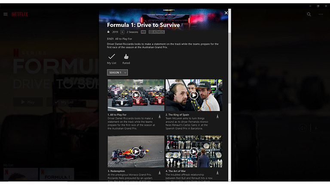
Task: Open the first thumbnail in My List row
Action: 21,174
